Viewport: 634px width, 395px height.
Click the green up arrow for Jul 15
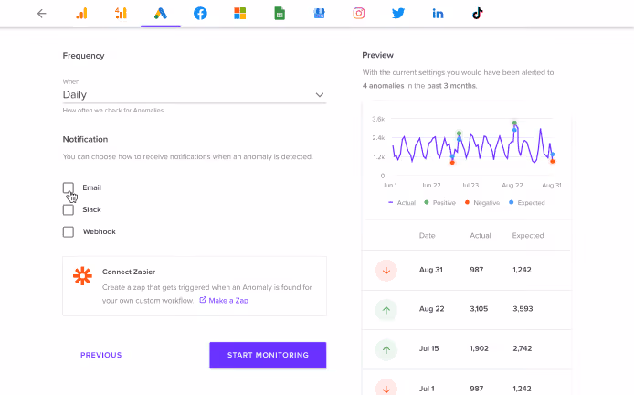click(x=386, y=349)
